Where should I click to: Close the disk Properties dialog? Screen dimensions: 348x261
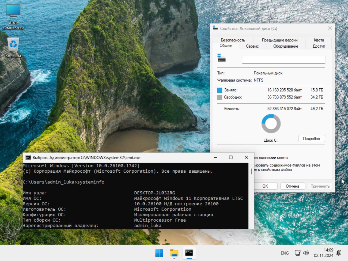[x=330, y=28]
